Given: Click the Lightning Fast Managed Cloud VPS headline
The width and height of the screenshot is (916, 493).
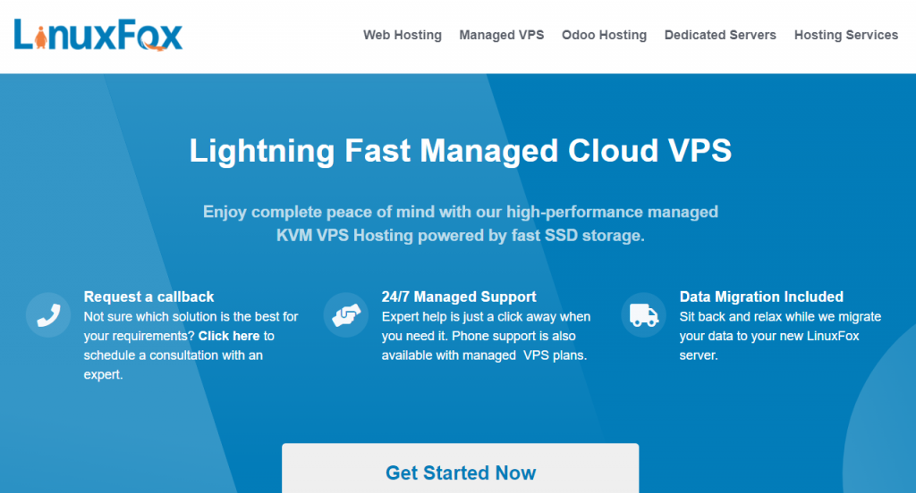Looking at the screenshot, I should tap(461, 151).
